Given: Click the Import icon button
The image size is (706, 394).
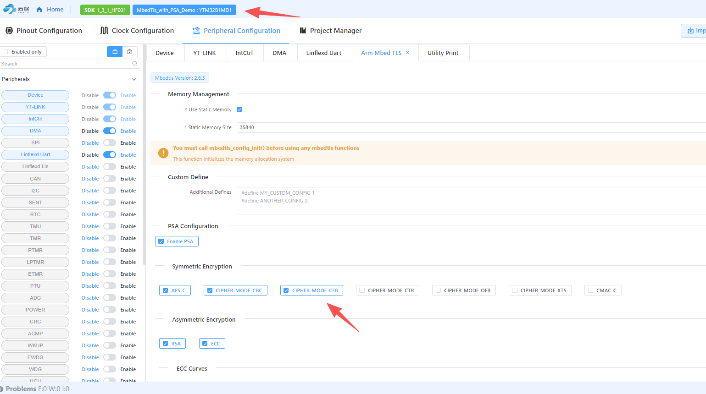Looking at the screenshot, I should coord(690,31).
